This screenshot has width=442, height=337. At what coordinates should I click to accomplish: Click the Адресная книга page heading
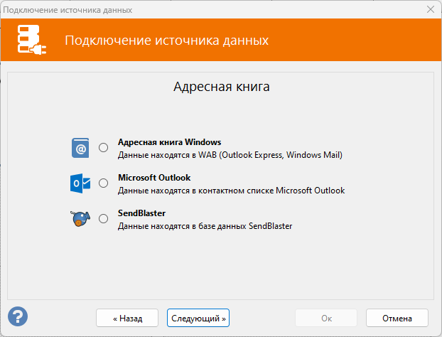click(x=221, y=87)
